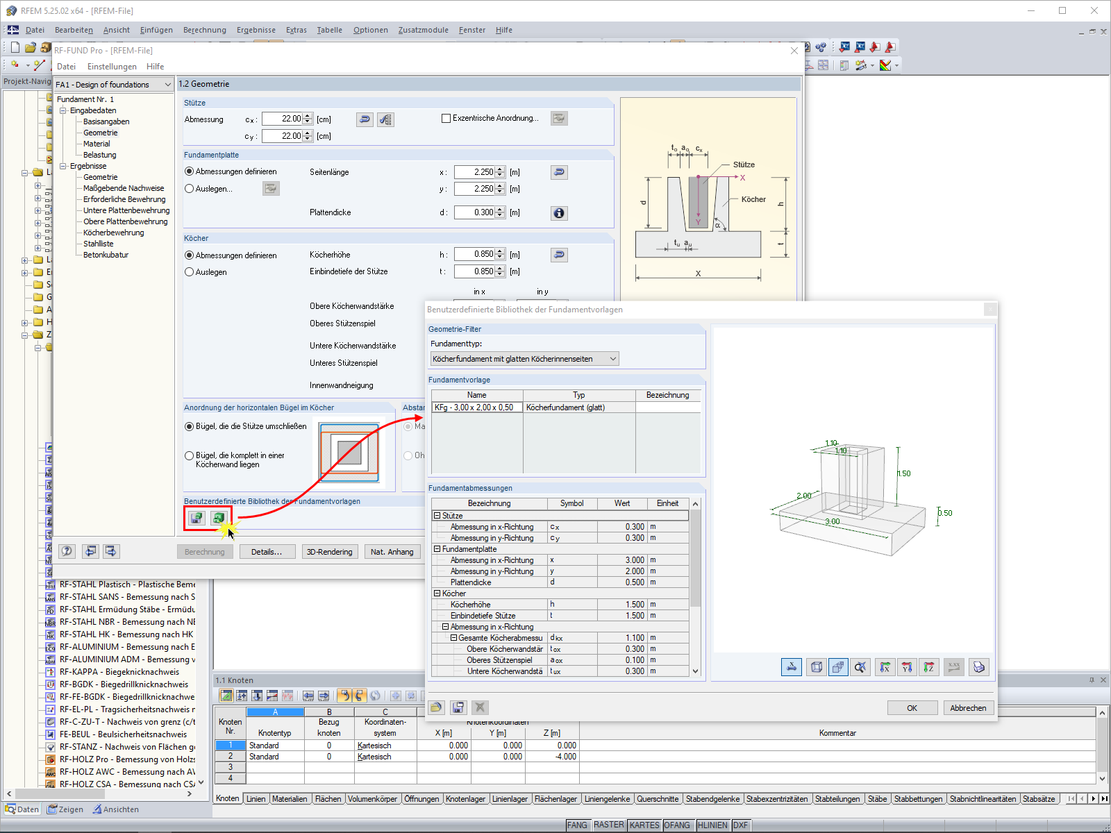Select Fundamentplatte Abmessungen definieren option
This screenshot has height=833, width=1111.
(190, 171)
